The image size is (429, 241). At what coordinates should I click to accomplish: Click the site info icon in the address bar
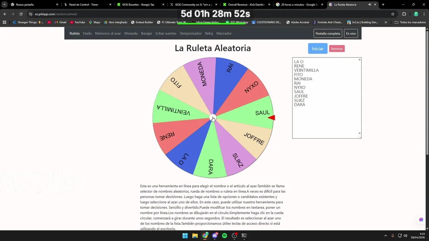tap(30, 14)
